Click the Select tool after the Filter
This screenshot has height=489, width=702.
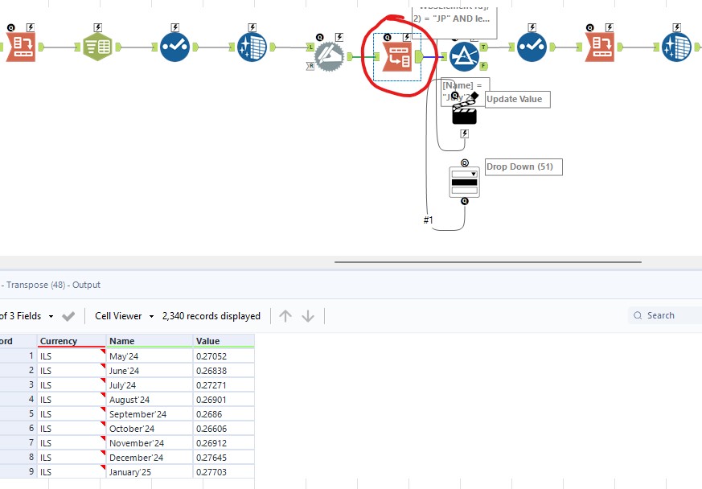tap(532, 47)
